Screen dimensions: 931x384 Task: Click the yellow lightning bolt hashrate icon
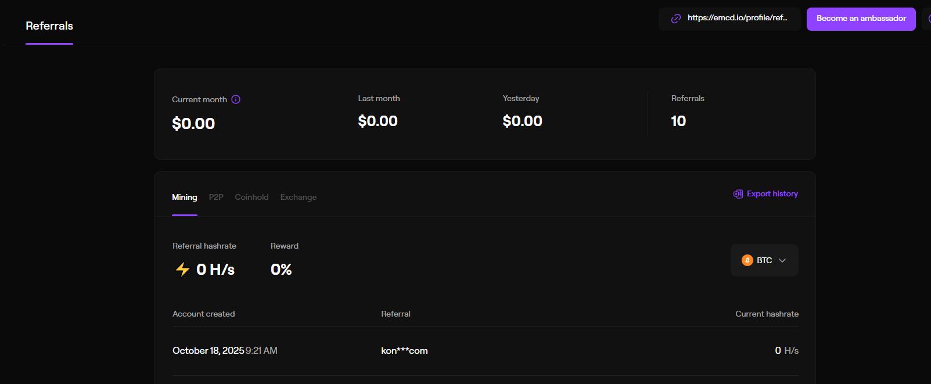point(182,269)
